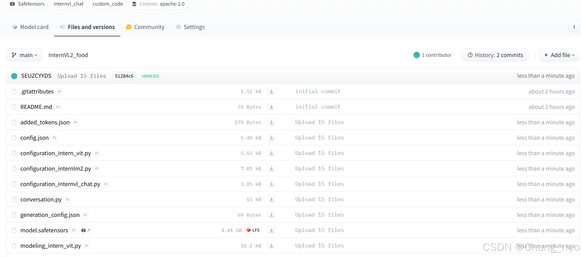Viewport: 581px width, 257px height.
Task: Go to the Settings tab
Action: pos(190,27)
